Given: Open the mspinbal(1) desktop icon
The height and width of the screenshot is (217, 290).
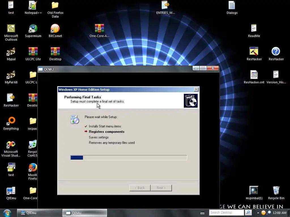Looking at the screenshot, I should click(x=254, y=193).
